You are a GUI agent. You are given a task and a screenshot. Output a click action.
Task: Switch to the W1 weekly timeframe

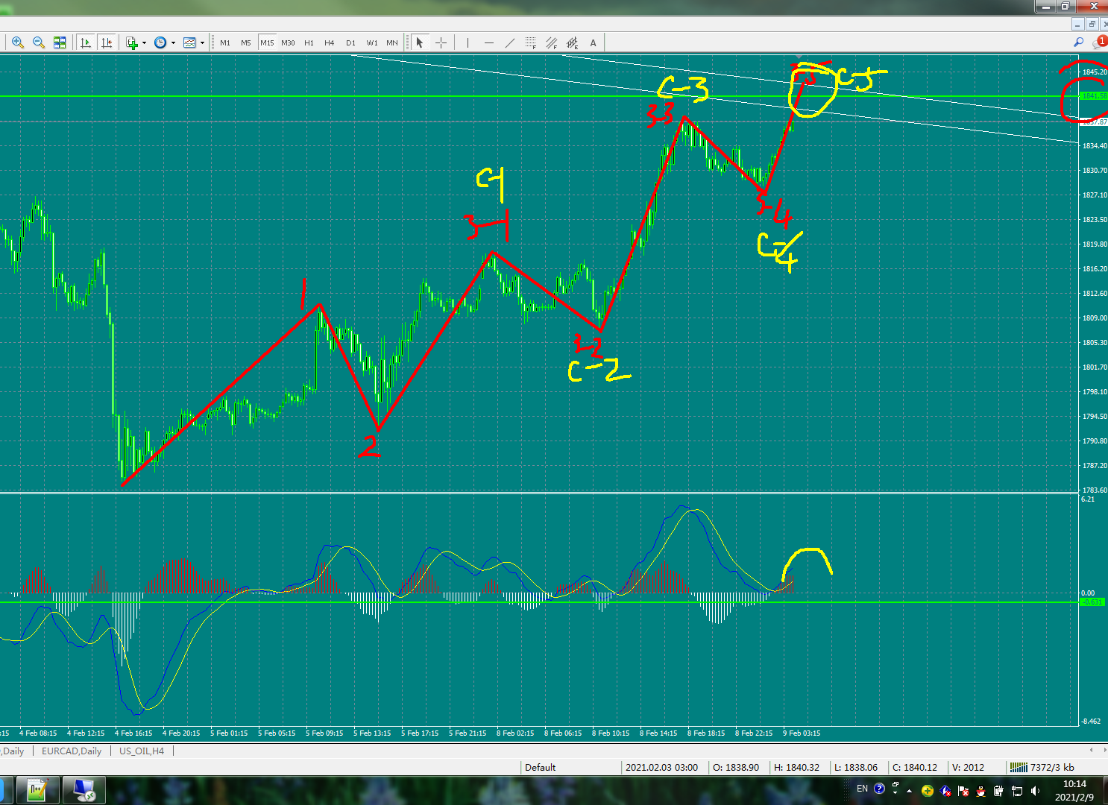coord(372,43)
